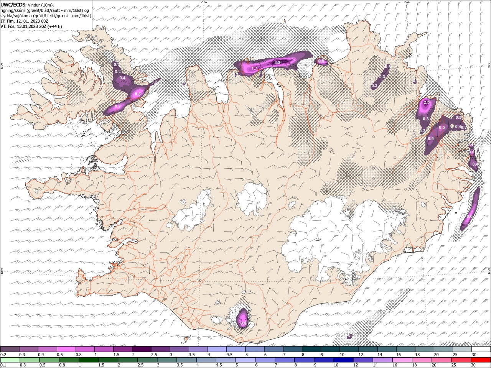
Task: Click the 0.1 label under the green scale
Action: pos(3,365)
